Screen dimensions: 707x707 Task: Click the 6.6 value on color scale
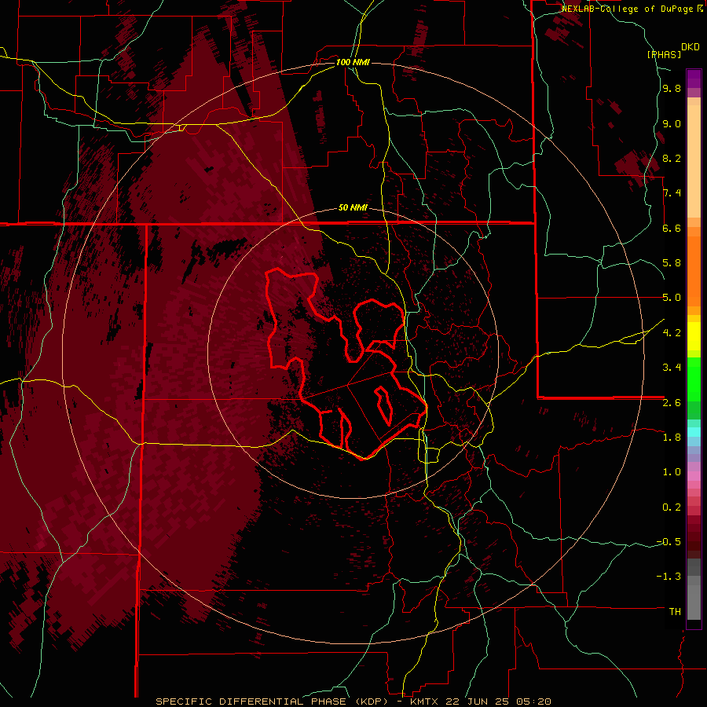(x=672, y=228)
